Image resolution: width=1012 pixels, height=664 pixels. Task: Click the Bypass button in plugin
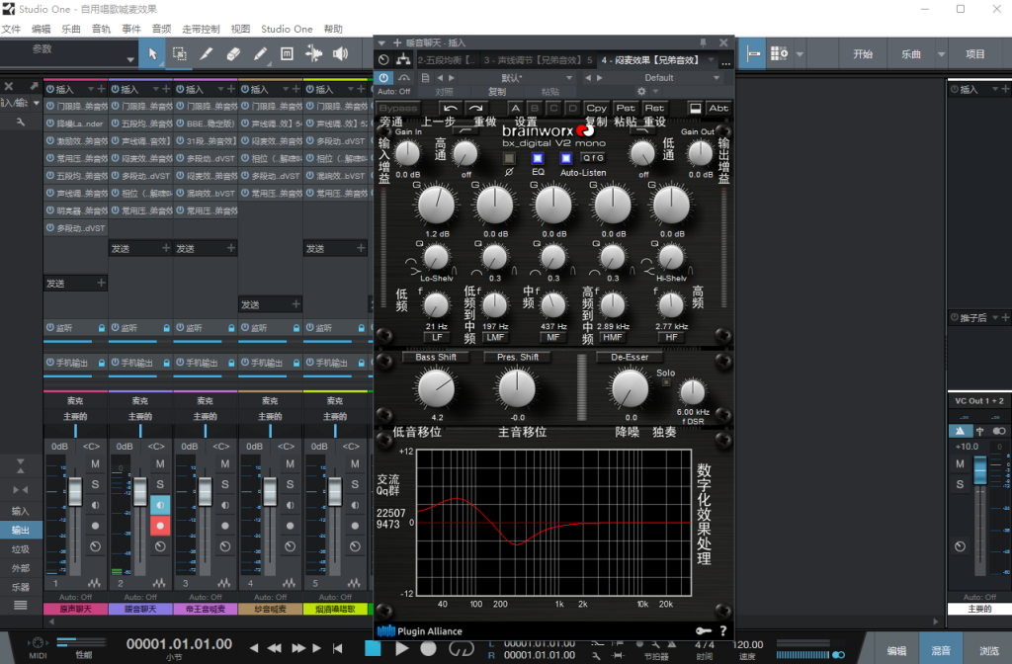click(398, 109)
